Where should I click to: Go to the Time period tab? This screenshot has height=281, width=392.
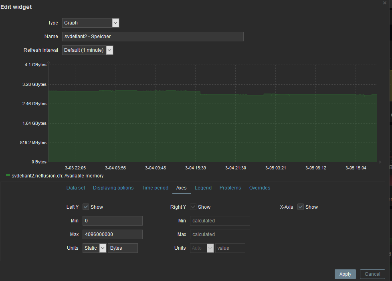tap(155, 188)
